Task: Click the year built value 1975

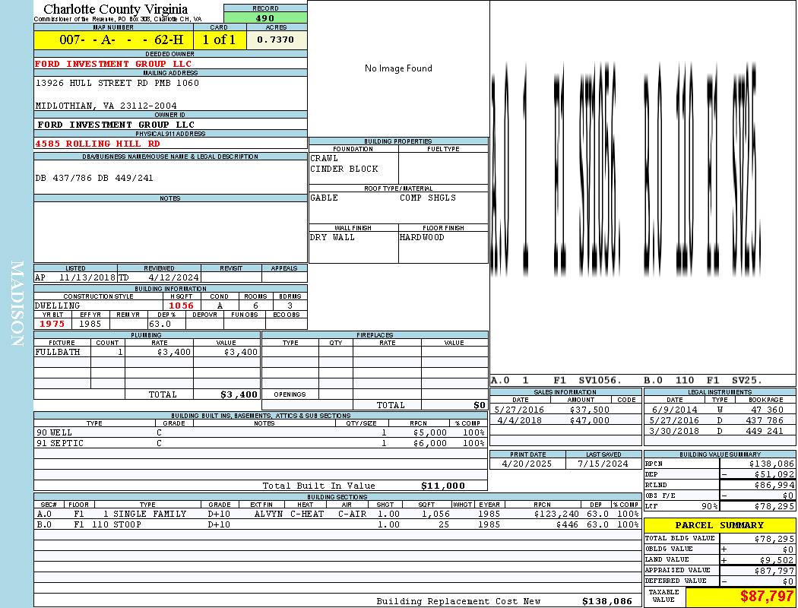Action: pos(52,324)
